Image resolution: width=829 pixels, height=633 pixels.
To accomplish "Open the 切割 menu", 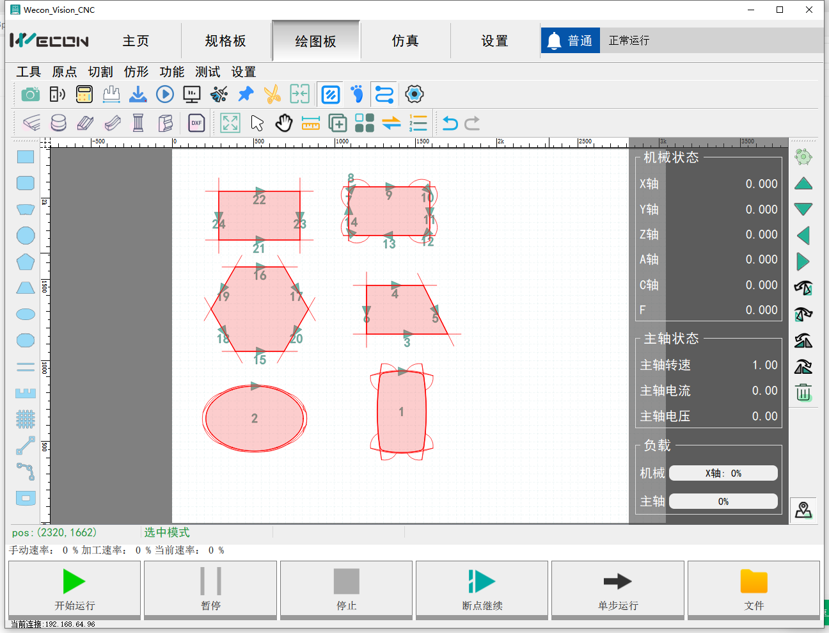I will (x=100, y=72).
